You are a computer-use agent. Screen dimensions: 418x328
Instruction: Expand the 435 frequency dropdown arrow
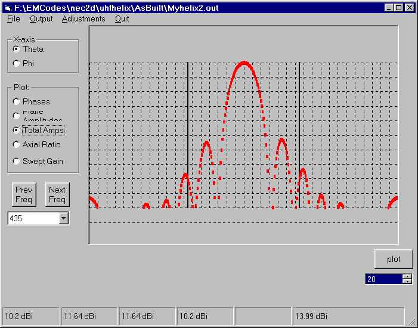click(x=63, y=218)
